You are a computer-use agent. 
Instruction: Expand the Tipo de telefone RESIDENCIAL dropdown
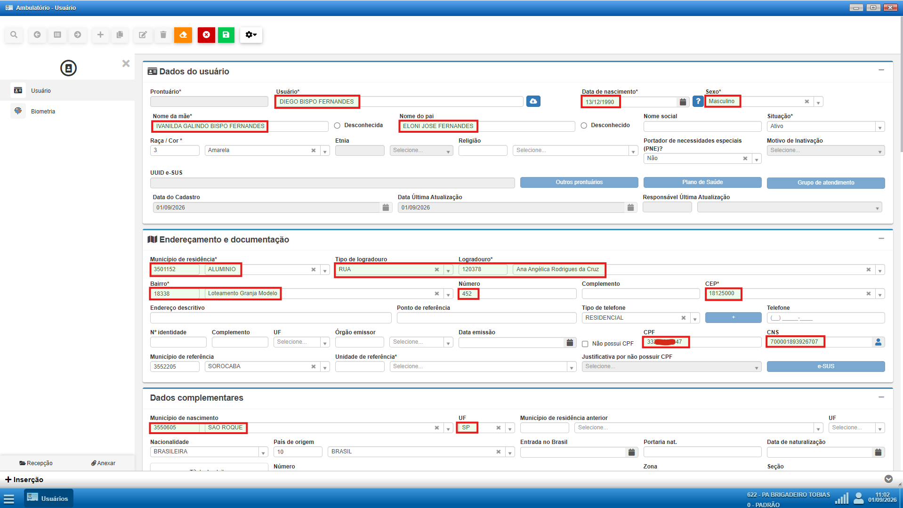tap(694, 318)
